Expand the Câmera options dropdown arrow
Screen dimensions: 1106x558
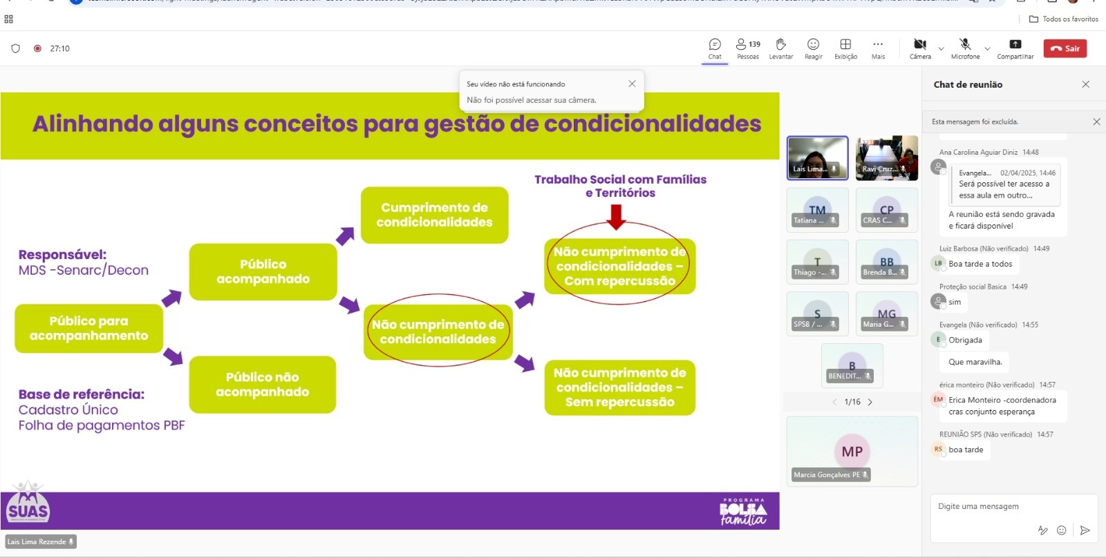pyautogui.click(x=941, y=48)
